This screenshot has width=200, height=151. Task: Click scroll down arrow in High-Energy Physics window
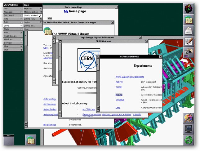pyautogui.click(x=54, y=82)
